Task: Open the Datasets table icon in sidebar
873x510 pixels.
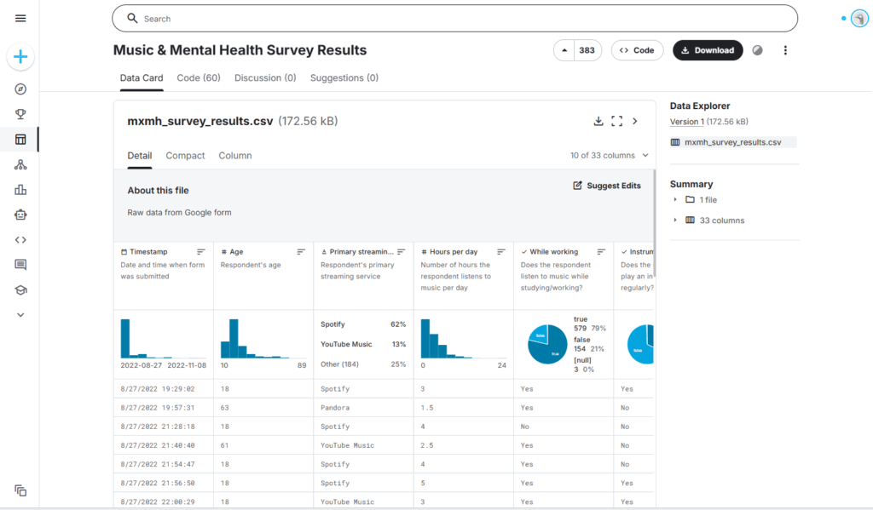Action: pyautogui.click(x=20, y=140)
